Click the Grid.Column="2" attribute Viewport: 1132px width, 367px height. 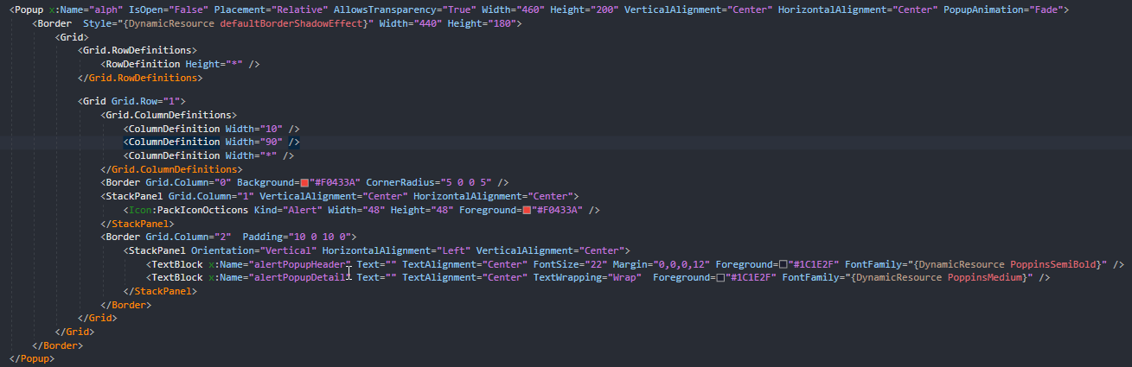click(x=188, y=237)
